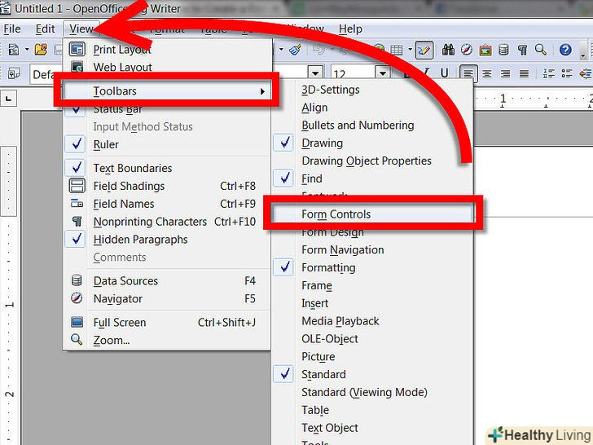This screenshot has width=593, height=445.
Task: Click Data Sources in the View menu
Action: (167, 280)
